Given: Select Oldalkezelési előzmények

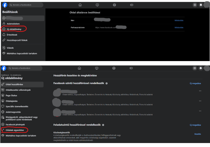Looking at the screenshot, I should (x=22, y=90).
